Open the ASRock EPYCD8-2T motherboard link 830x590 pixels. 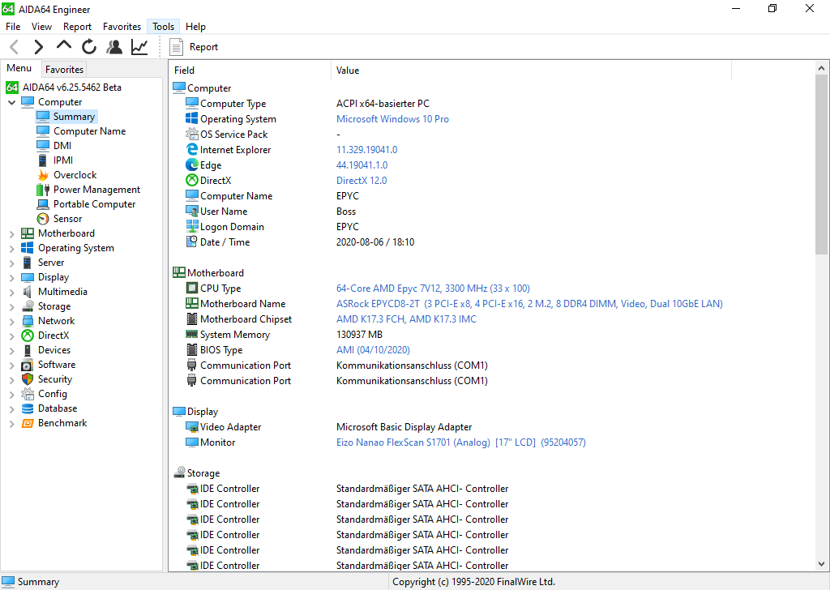529,304
